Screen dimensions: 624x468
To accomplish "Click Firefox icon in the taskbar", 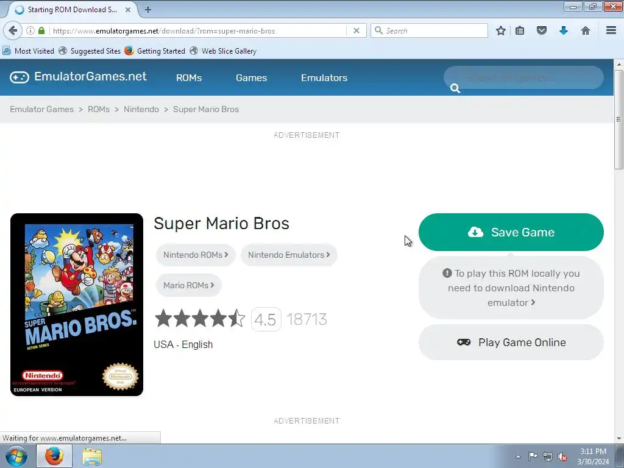I will [x=54, y=456].
